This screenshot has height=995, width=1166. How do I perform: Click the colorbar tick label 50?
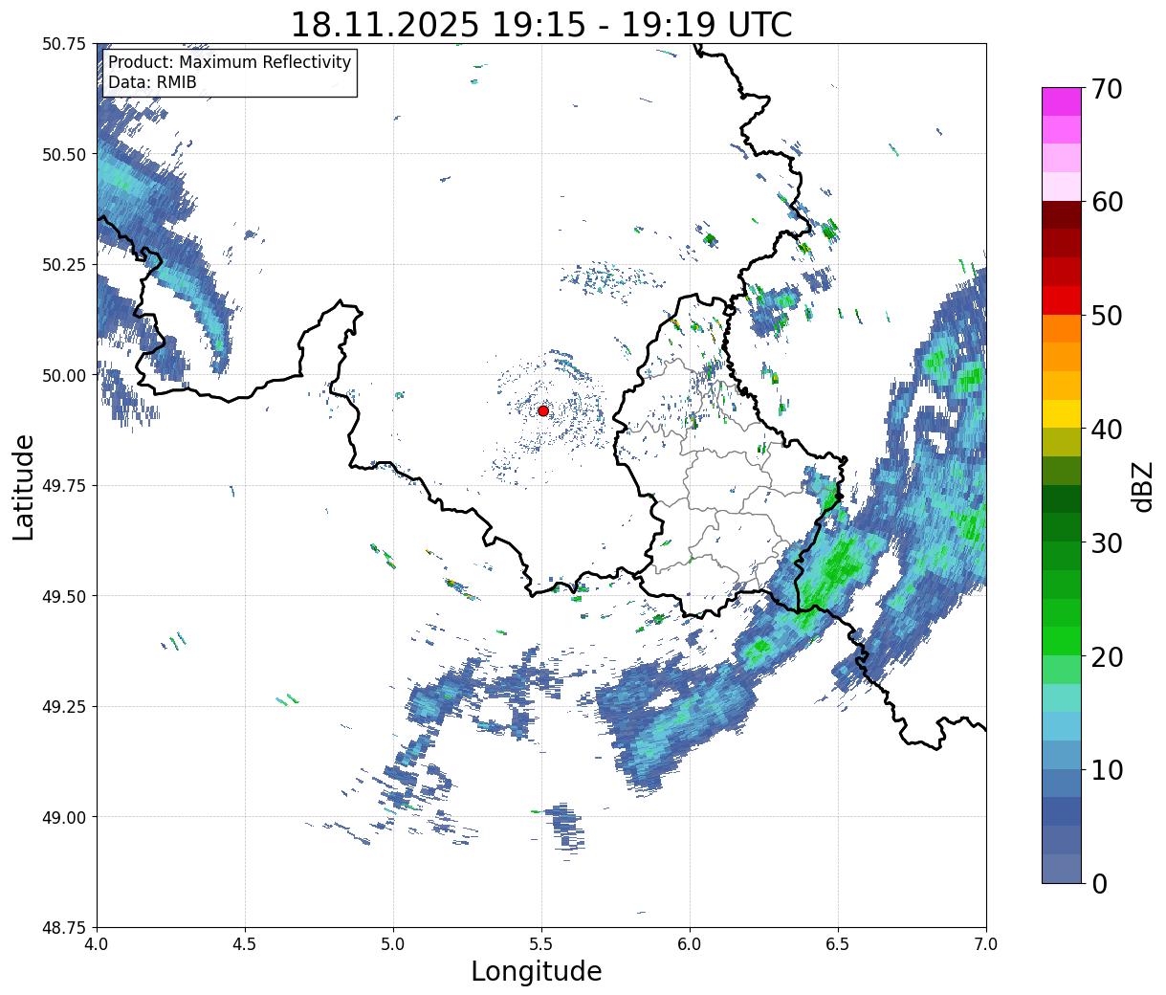click(x=1106, y=316)
